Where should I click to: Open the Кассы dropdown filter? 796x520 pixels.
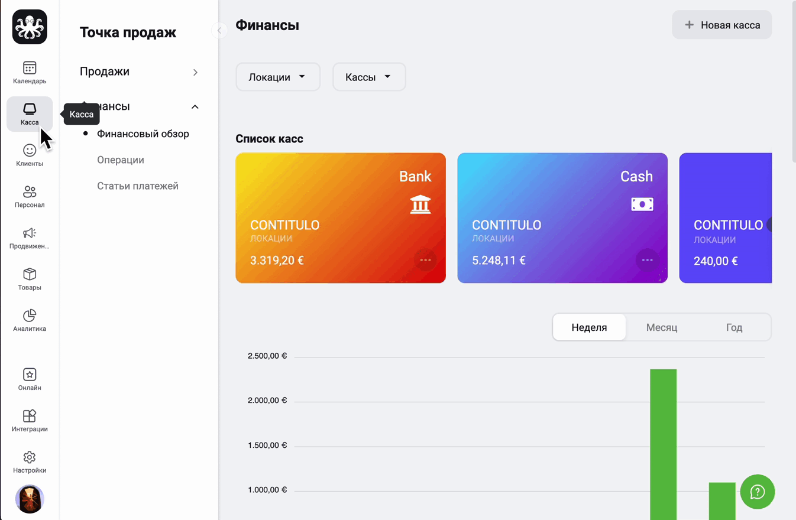(369, 77)
